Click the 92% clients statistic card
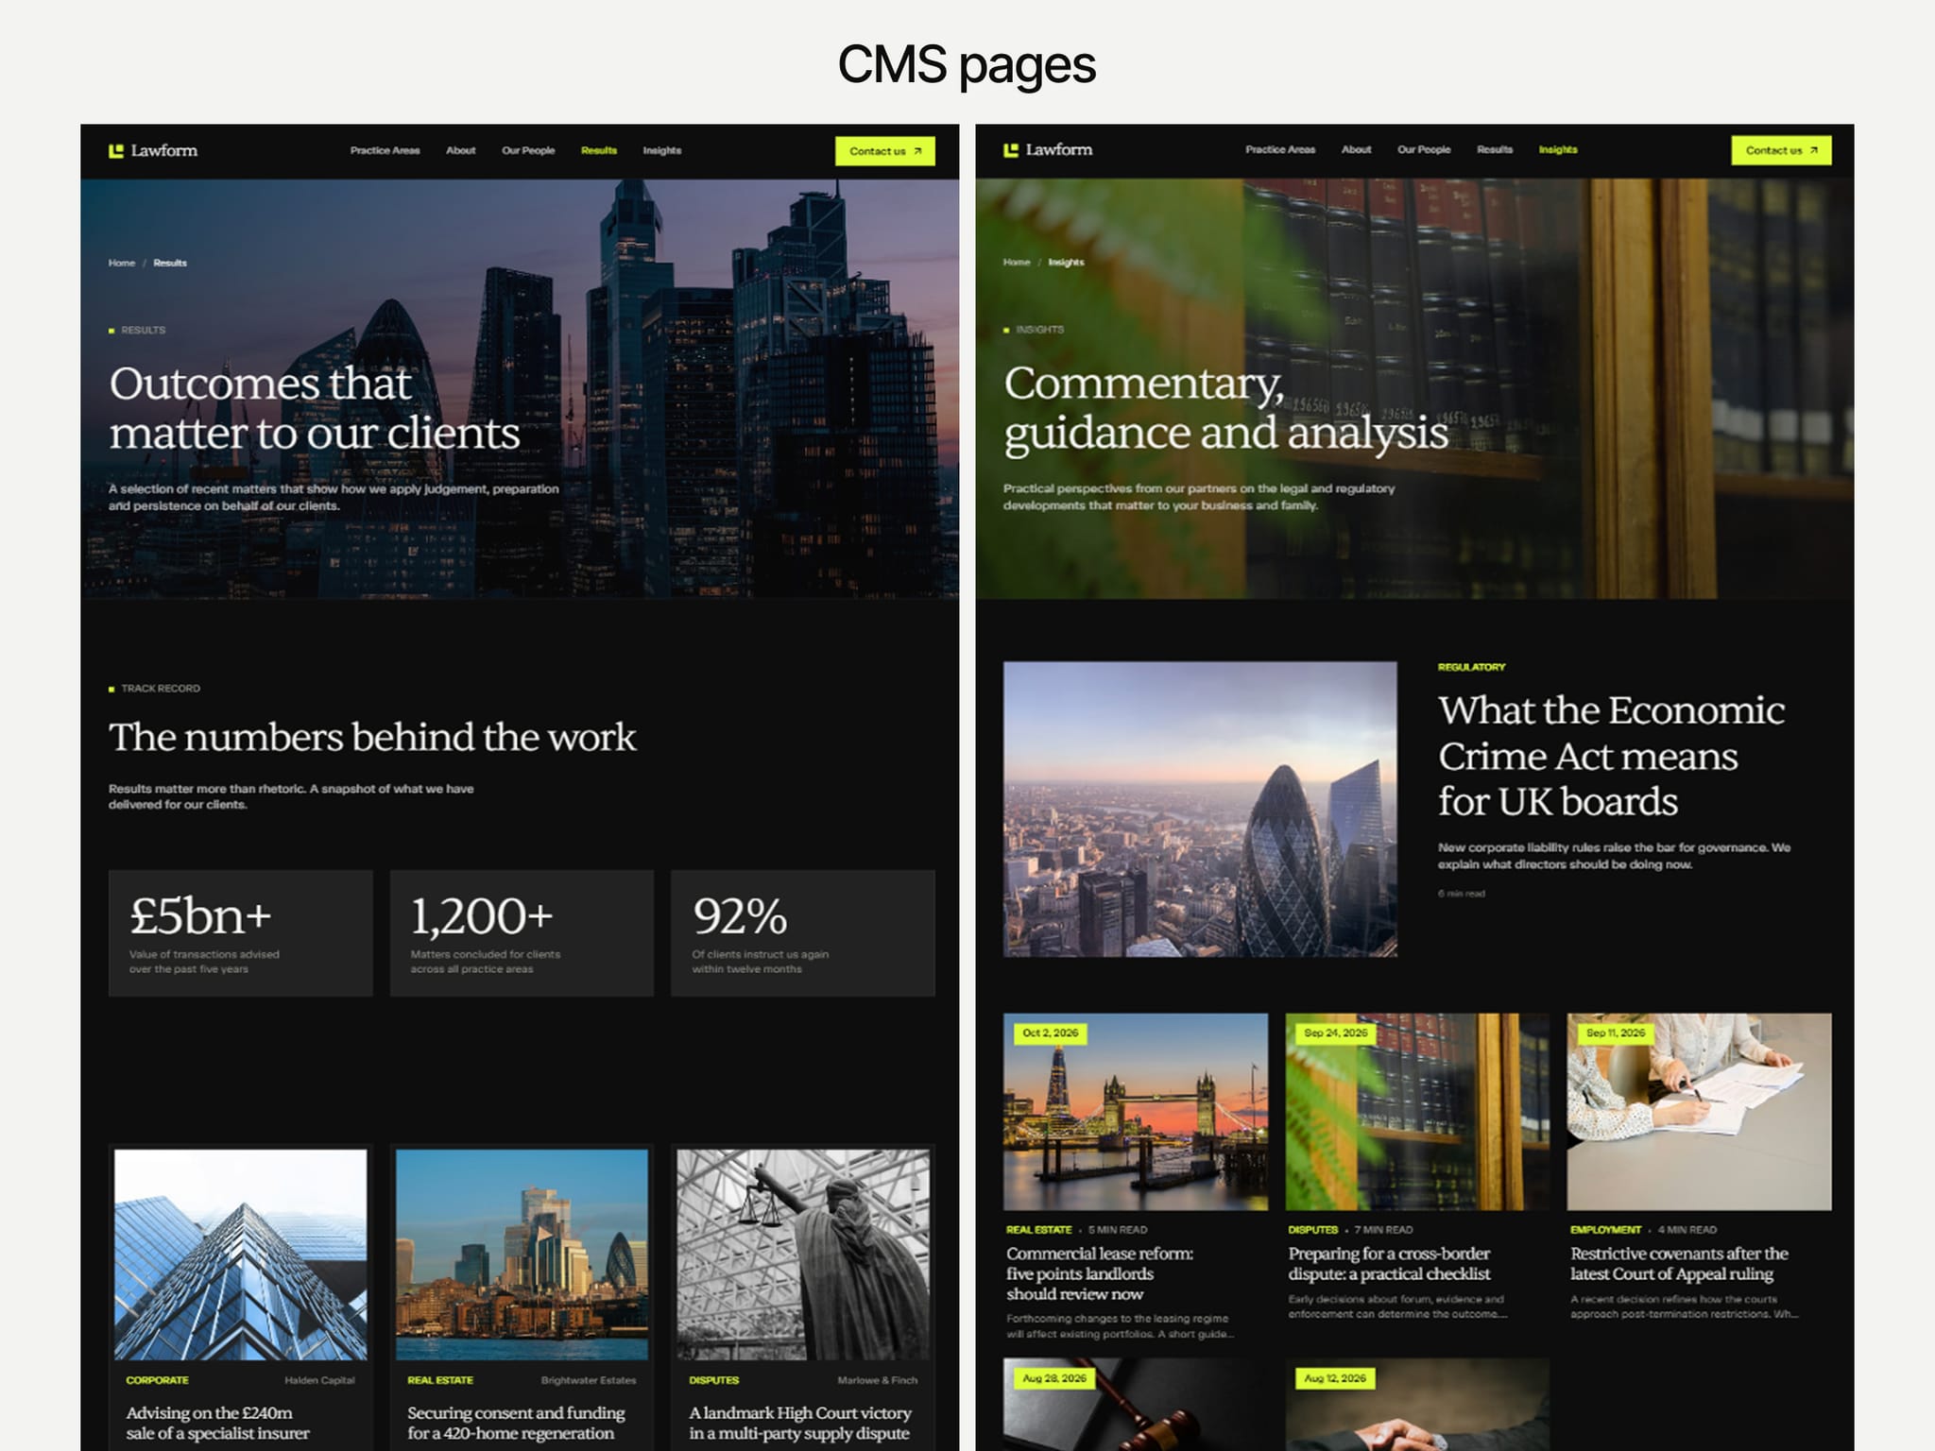Image resolution: width=1935 pixels, height=1451 pixels. coord(803,933)
